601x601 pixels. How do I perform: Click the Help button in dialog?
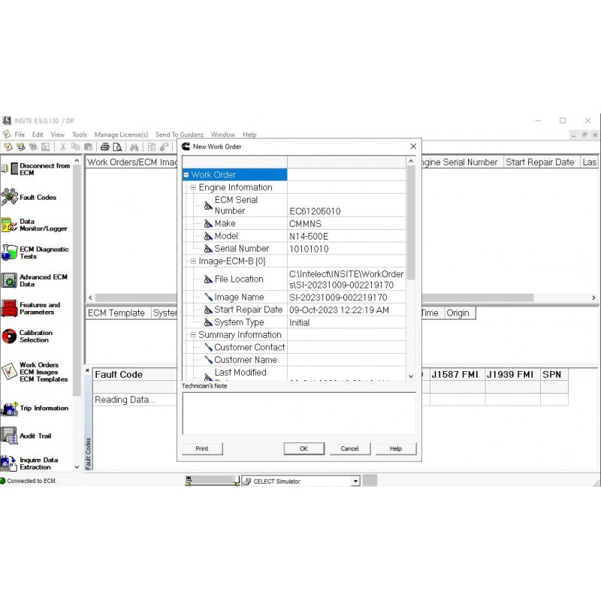tap(396, 448)
